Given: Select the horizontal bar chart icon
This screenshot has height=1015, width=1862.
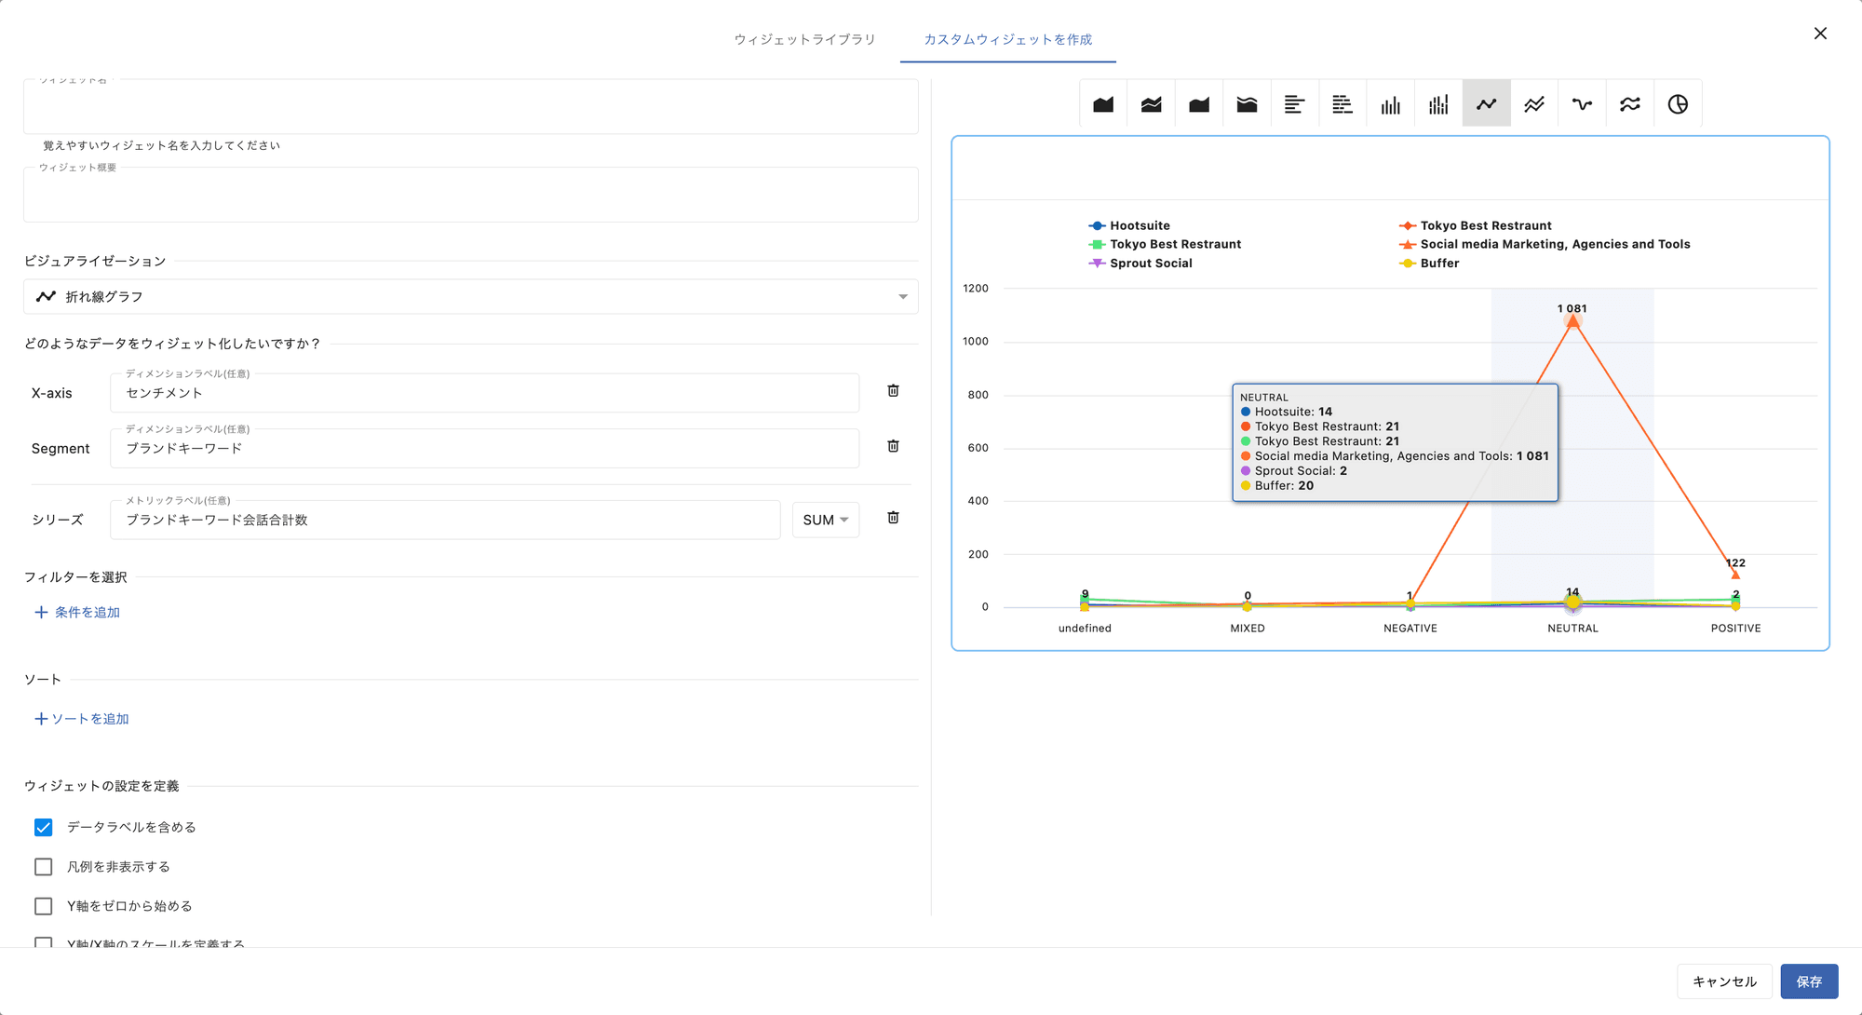Looking at the screenshot, I should [x=1294, y=104].
